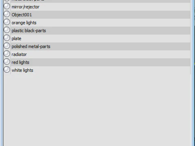
Task: Pick the sphere icon for plate material
Action: [7, 38]
